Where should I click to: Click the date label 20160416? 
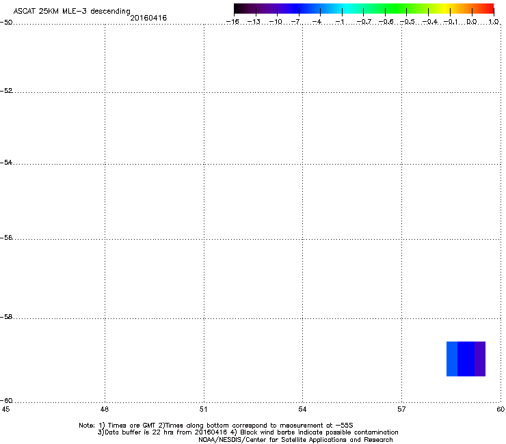point(148,18)
